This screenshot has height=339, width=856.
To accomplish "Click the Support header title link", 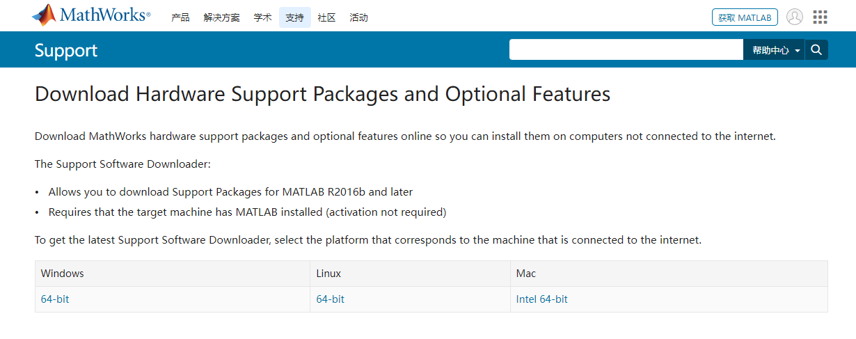I will point(66,50).
